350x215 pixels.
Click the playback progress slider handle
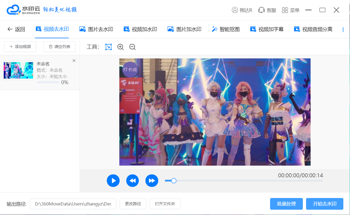(x=174, y=181)
